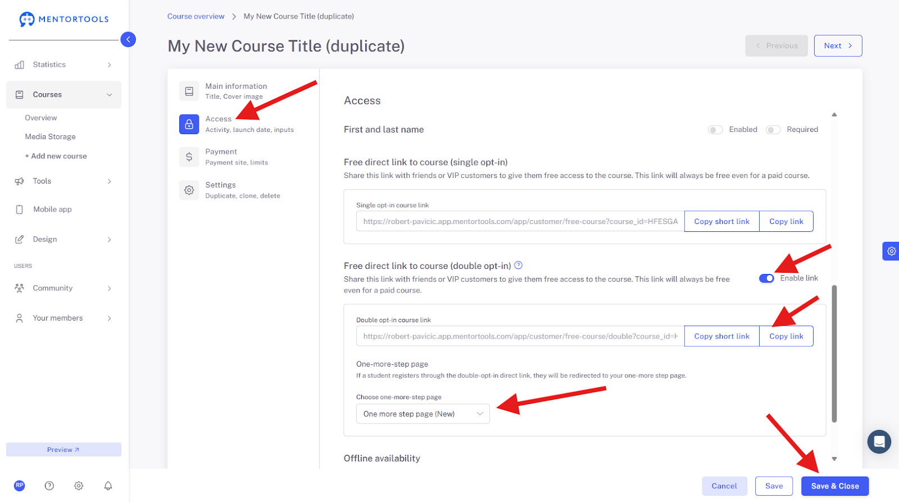Toggle First and last name Enabled switch
899x503 pixels.
(715, 130)
